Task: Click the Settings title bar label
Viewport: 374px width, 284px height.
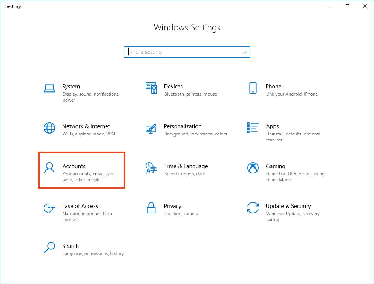Action: [14, 6]
